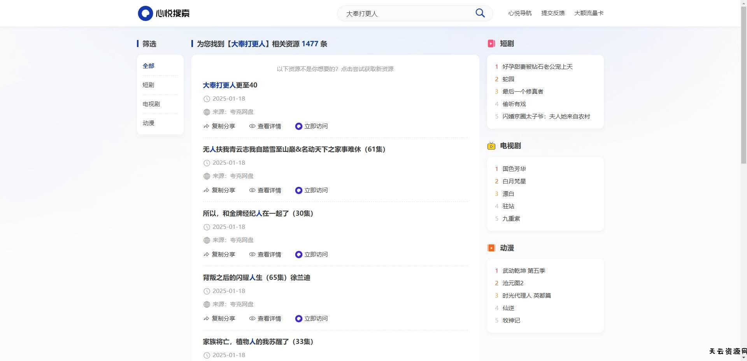Open 提交反馈 in the top menu
This screenshot has height=361, width=747.
pos(552,13)
